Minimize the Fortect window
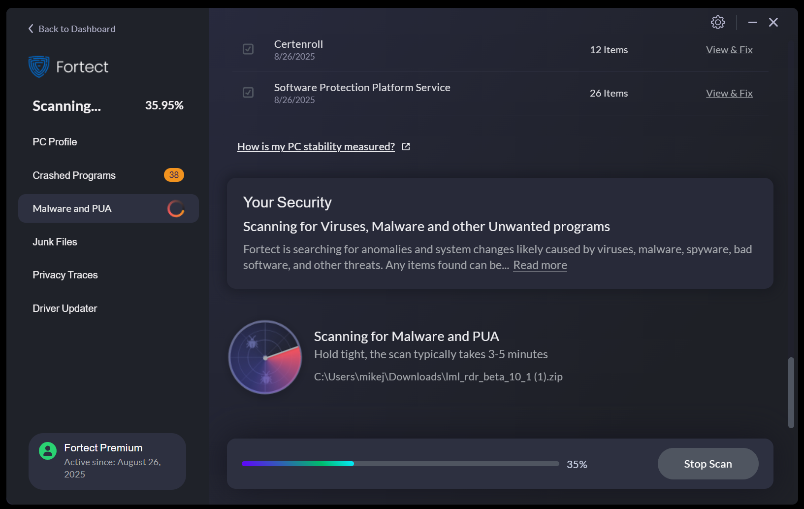This screenshot has width=804, height=509. (x=752, y=22)
